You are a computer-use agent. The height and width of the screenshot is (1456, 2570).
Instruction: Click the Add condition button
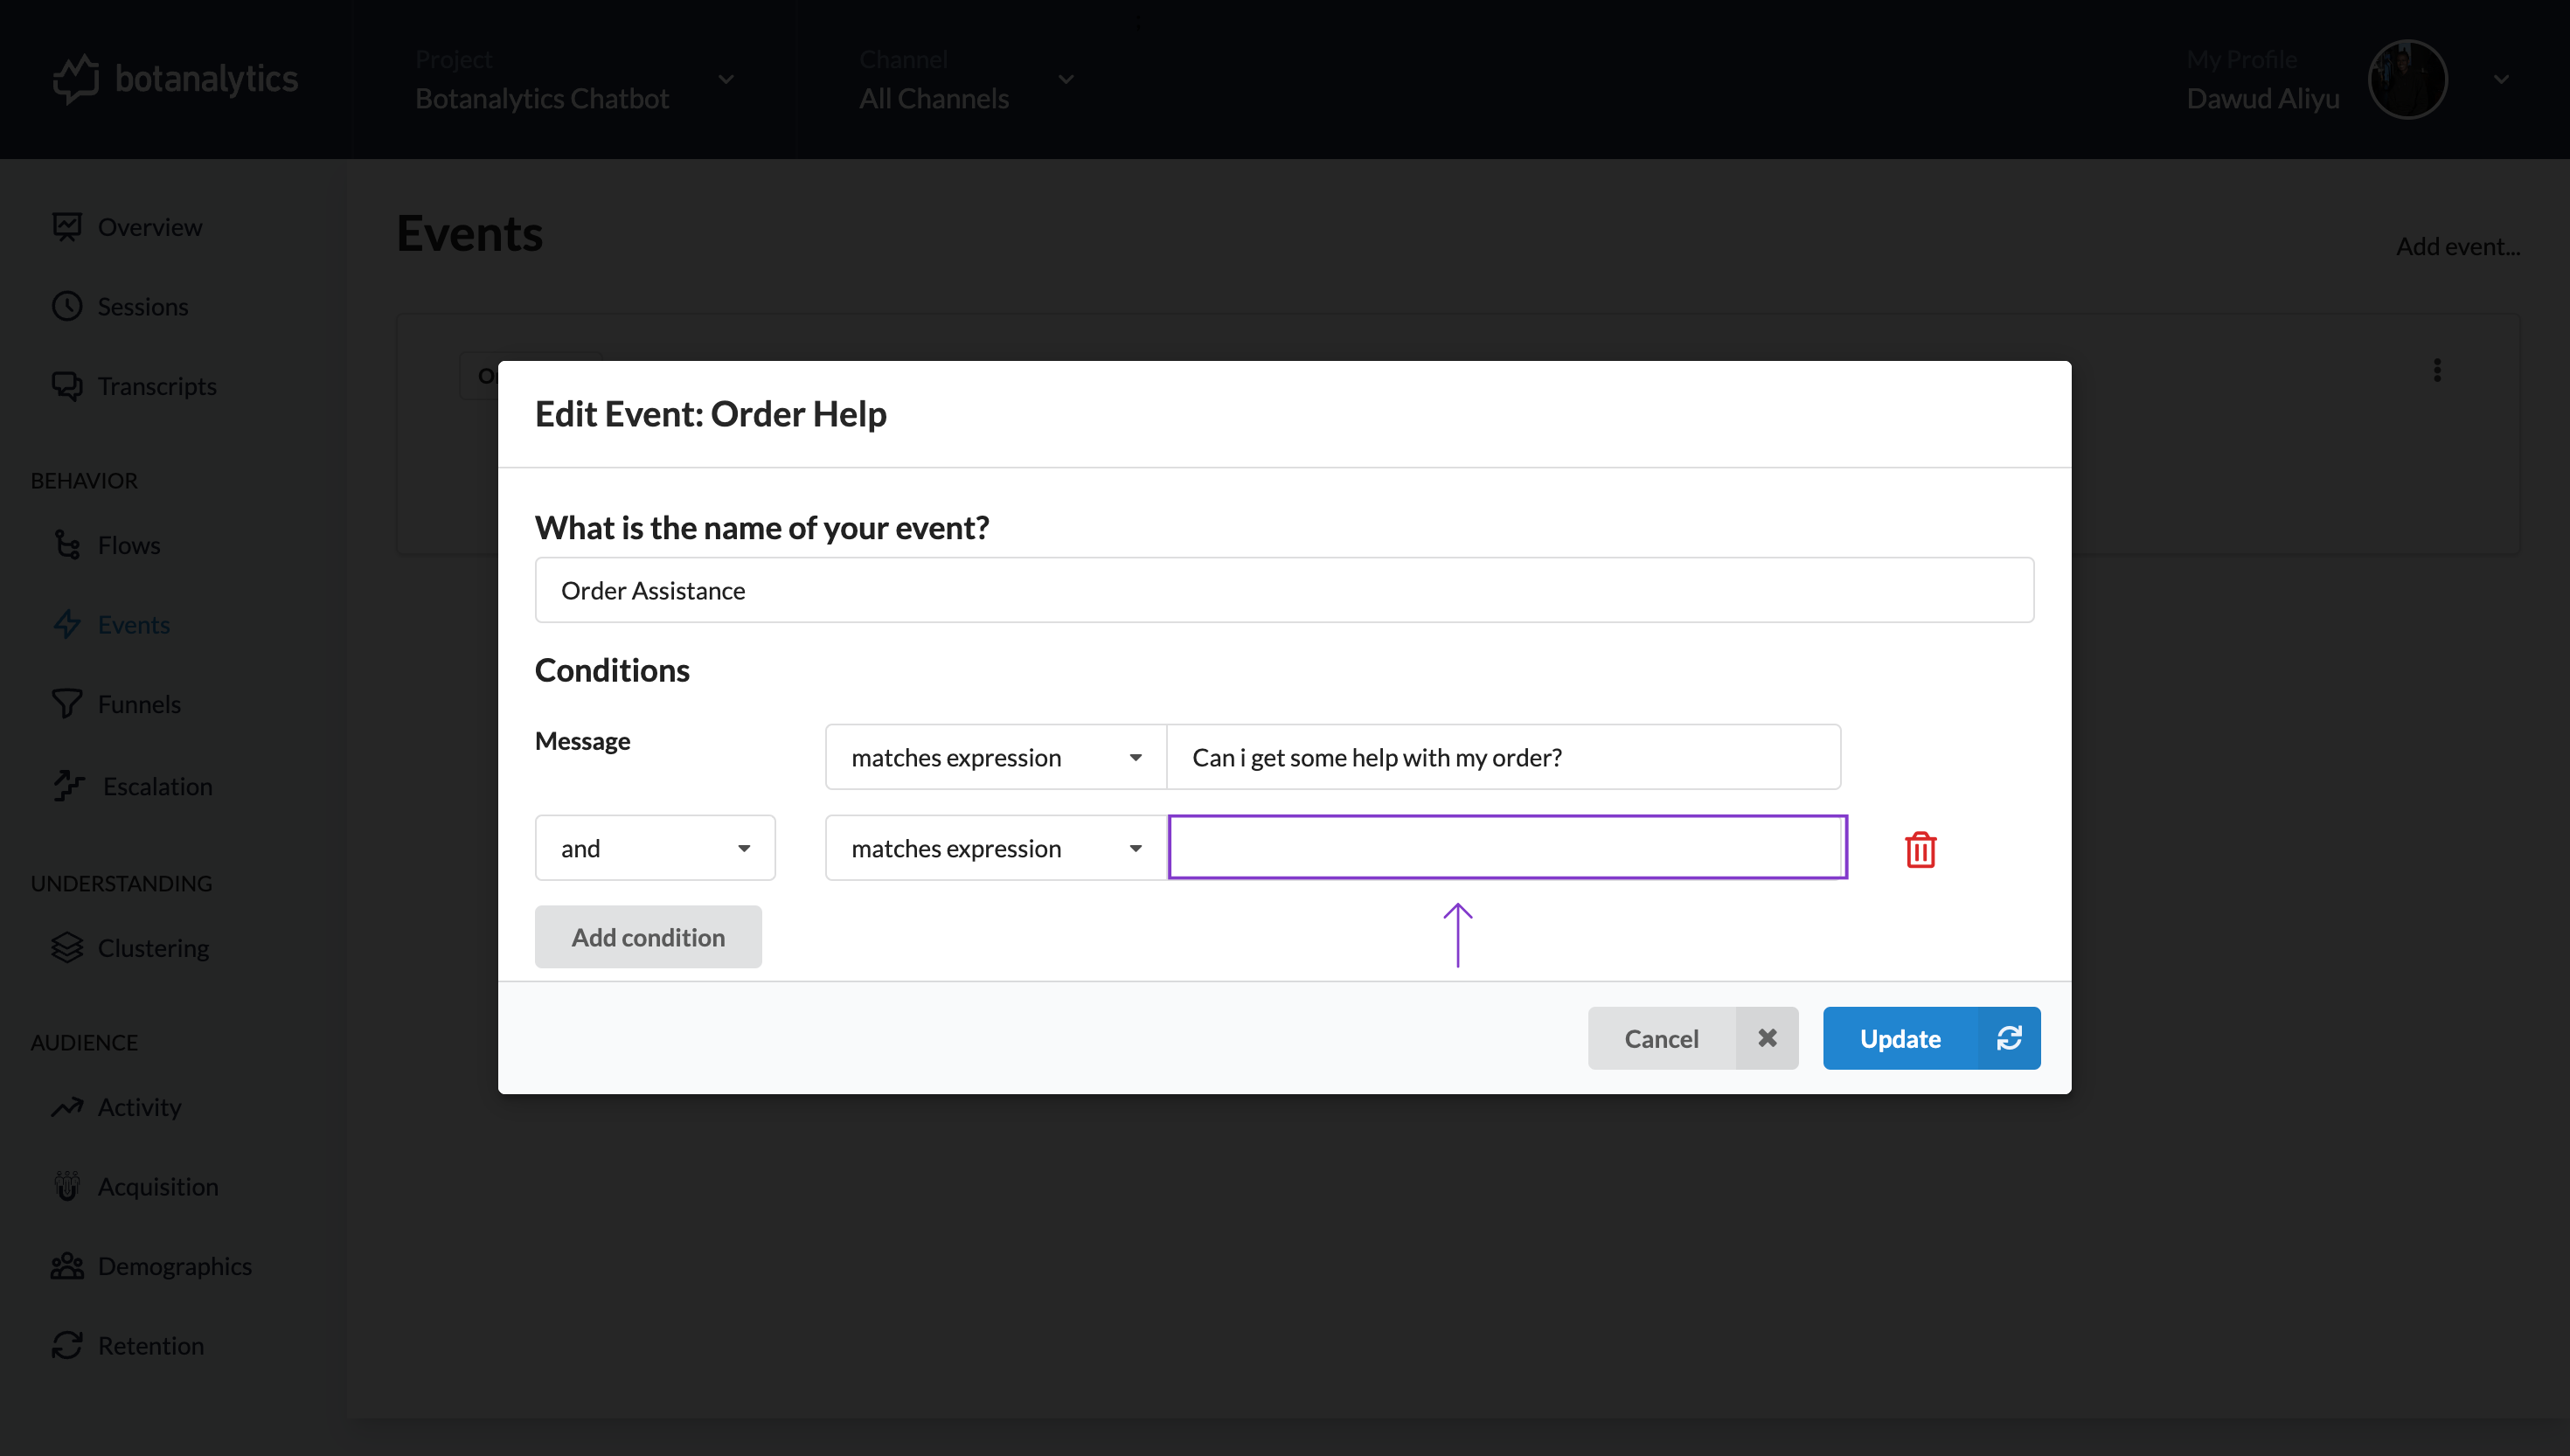coord(648,935)
